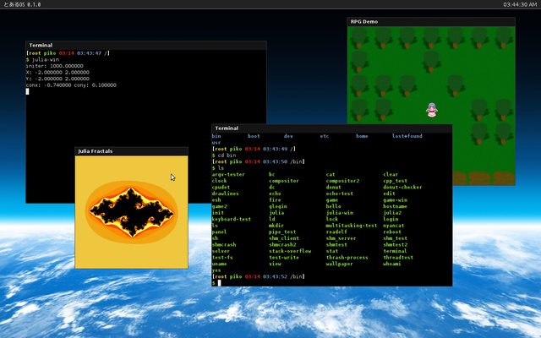Select the RPG Demo window title bar
This screenshot has width=541, height=338.
[431, 21]
